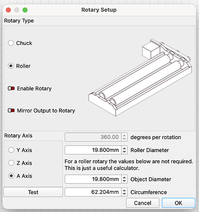
Task: Click the Circumference input field
Action: coord(93,192)
